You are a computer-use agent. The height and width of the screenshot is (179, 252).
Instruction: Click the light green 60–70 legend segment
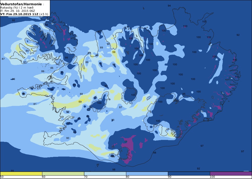(63, 173)
